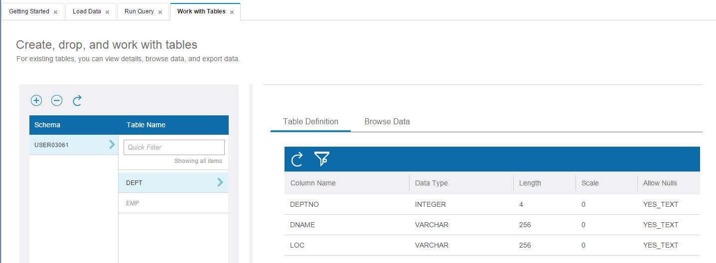
Task: Refresh the schema and table list
Action: point(77,100)
